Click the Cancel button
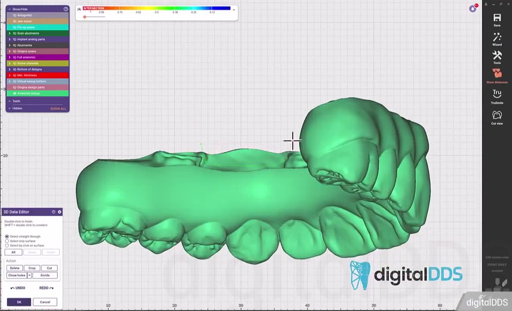Viewport: 512px width, 311px height. coord(45,302)
